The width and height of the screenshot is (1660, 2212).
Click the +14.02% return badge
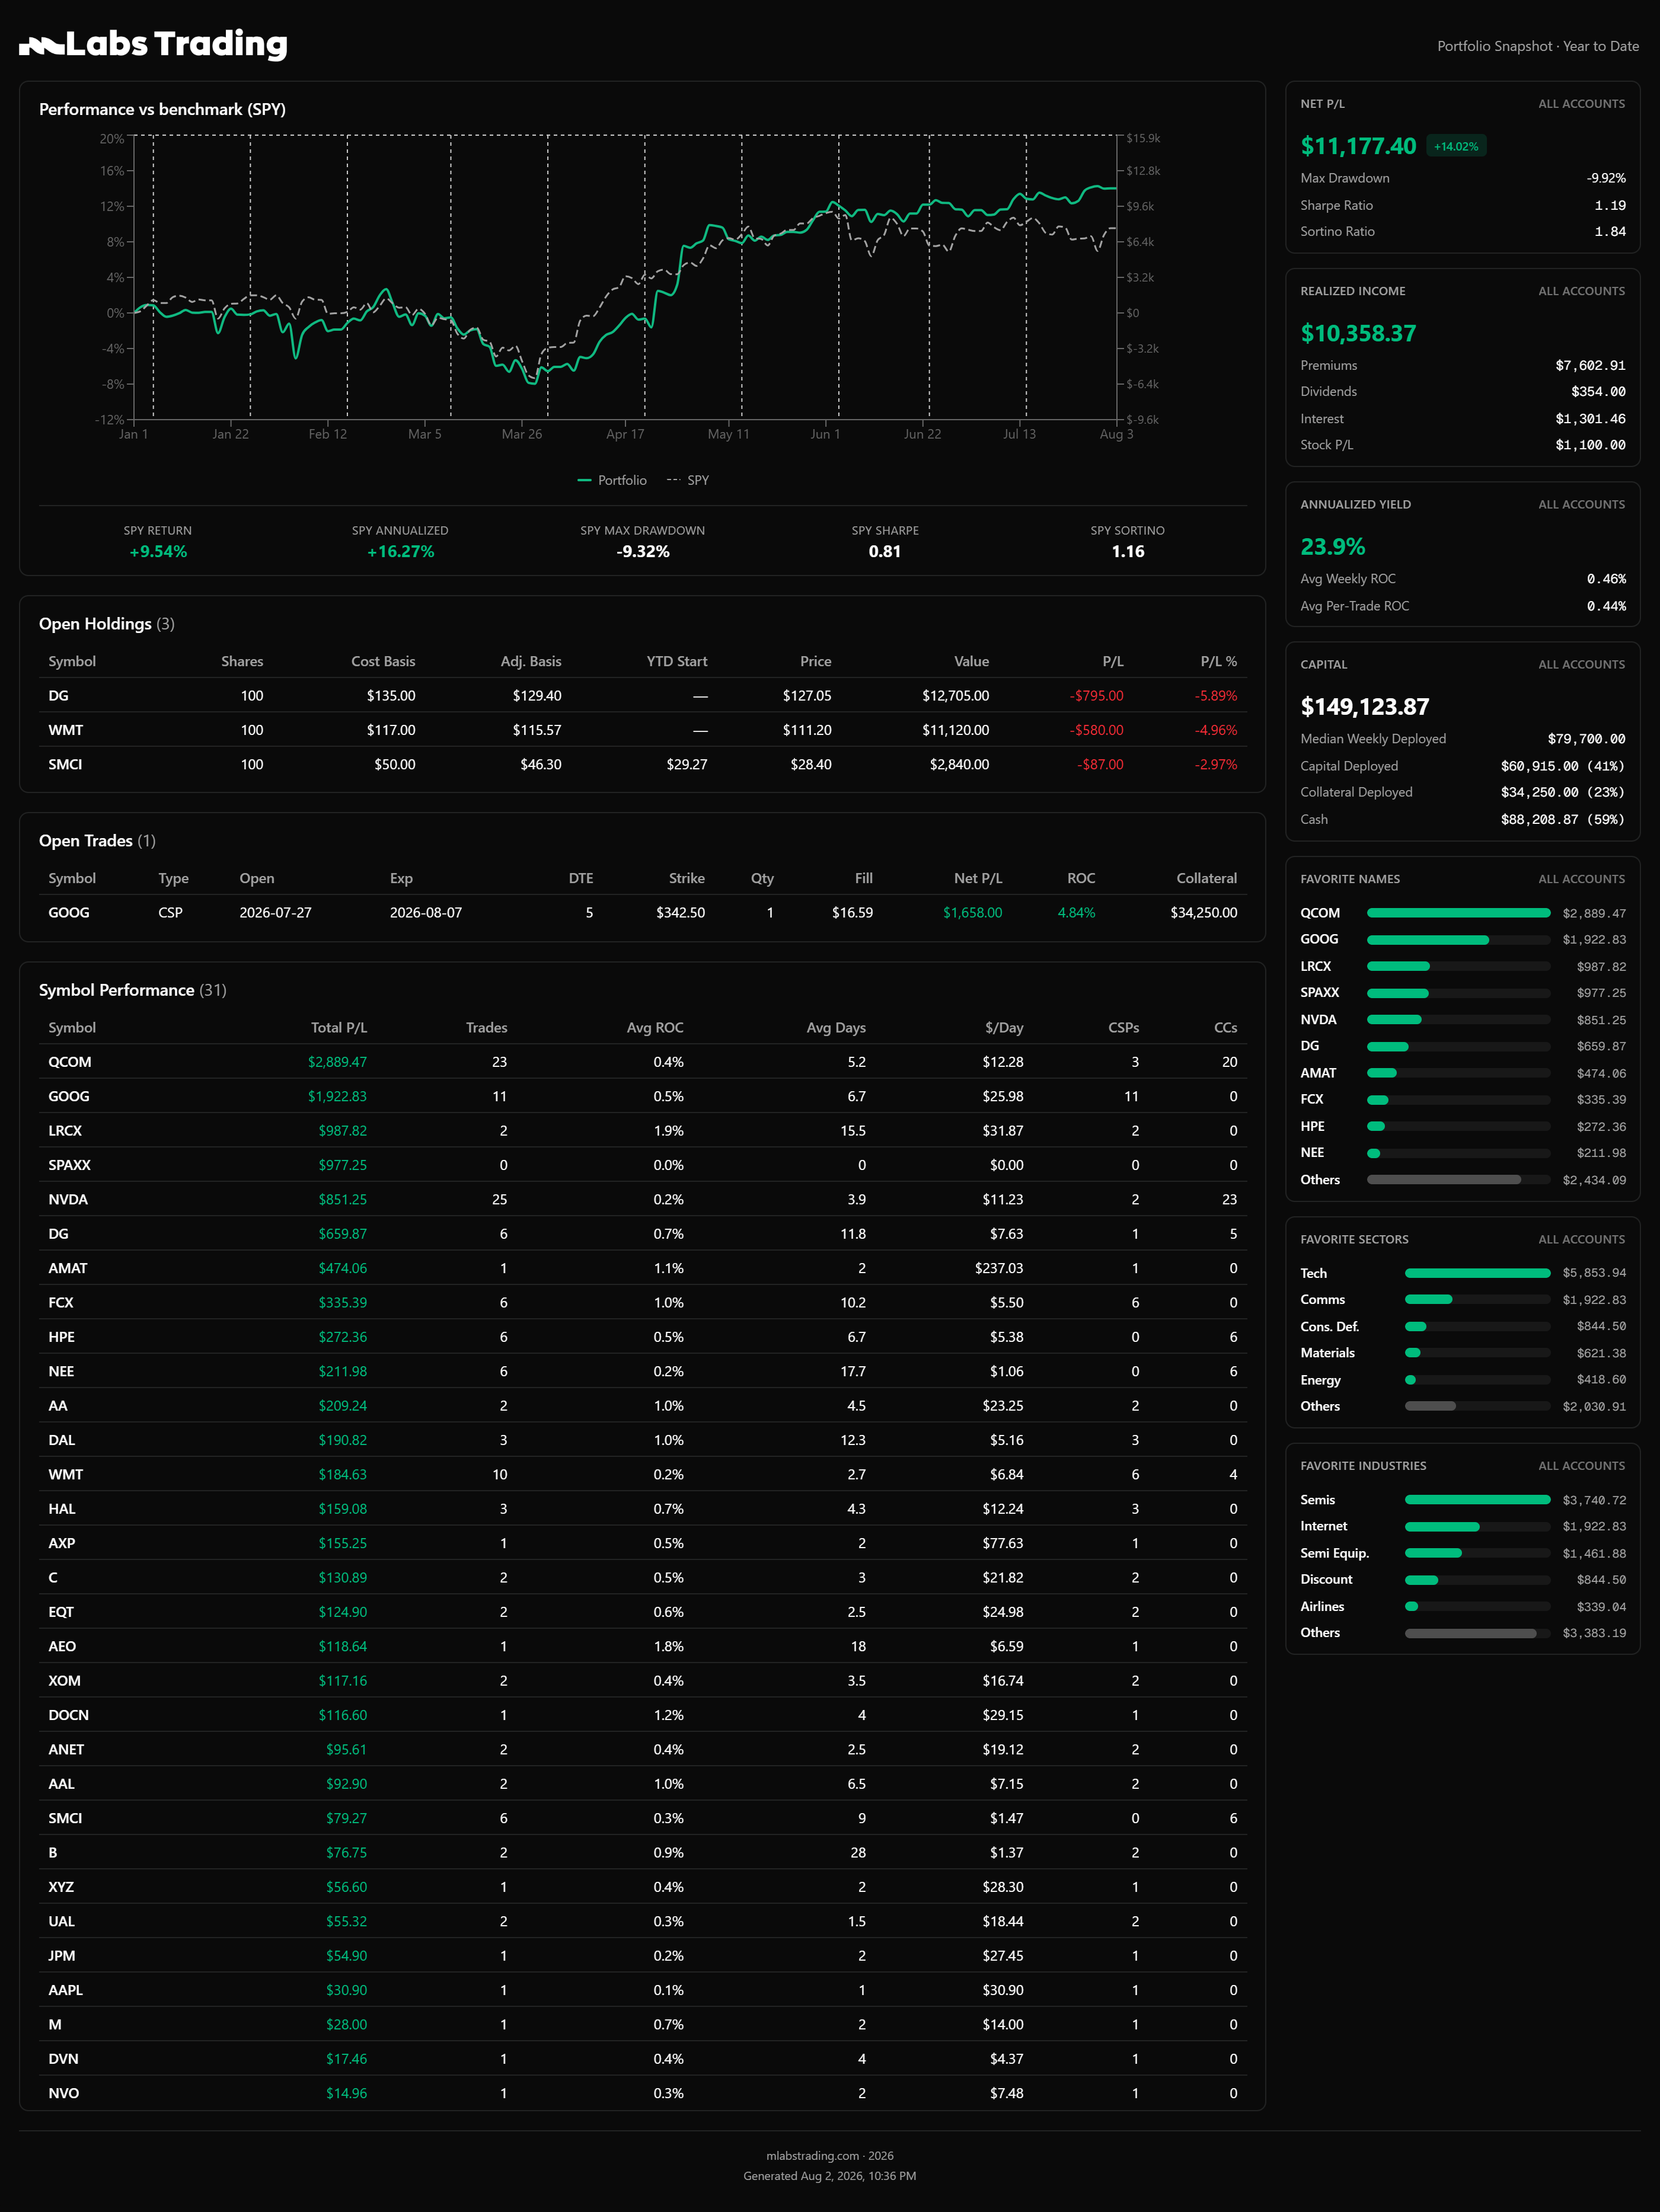point(1455,146)
